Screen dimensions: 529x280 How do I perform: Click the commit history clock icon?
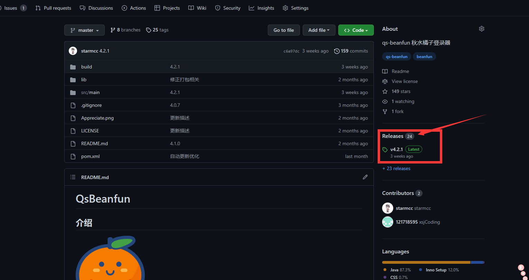337,51
